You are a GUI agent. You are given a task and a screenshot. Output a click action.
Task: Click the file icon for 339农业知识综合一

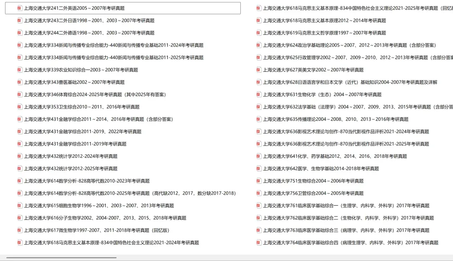point(19,70)
